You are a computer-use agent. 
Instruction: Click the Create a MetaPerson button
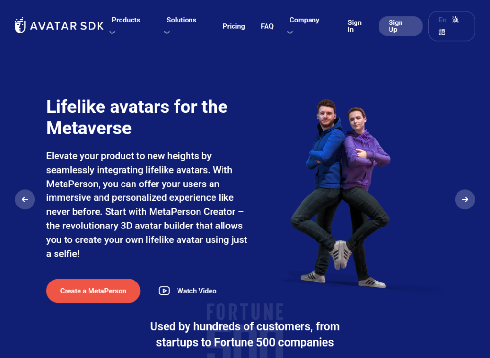coord(93,291)
